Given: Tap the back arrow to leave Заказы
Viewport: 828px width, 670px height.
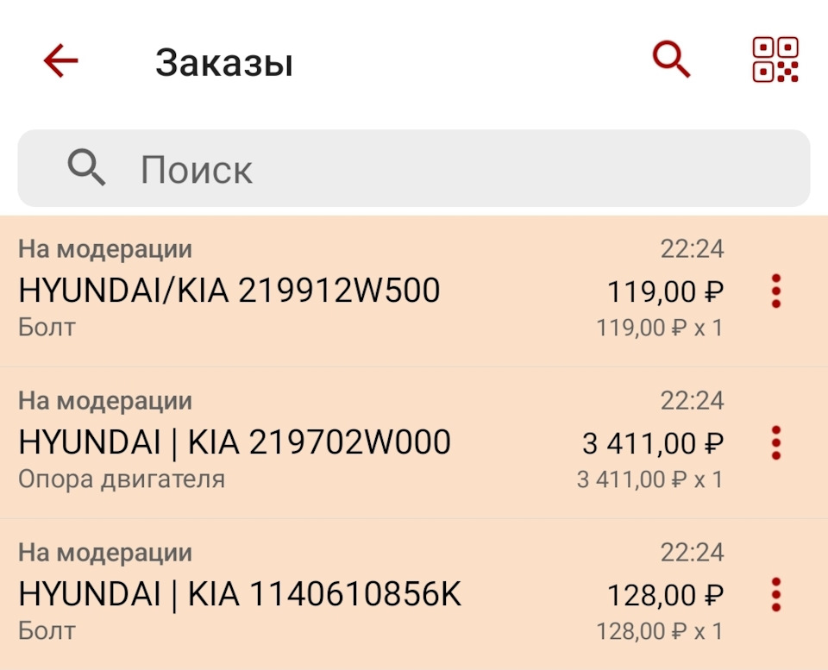Looking at the screenshot, I should (59, 60).
